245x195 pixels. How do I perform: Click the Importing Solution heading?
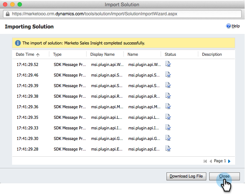pyautogui.click(x=29, y=27)
